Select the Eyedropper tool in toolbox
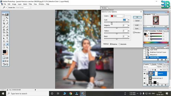The width and height of the screenshot is (171, 96). coord(7,45)
